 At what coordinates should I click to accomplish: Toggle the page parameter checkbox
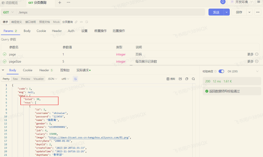click(5, 54)
